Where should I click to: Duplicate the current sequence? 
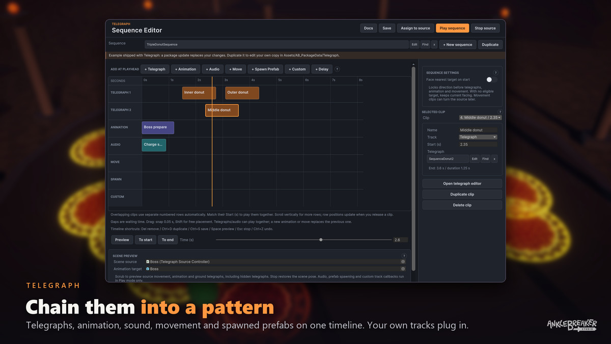point(490,45)
